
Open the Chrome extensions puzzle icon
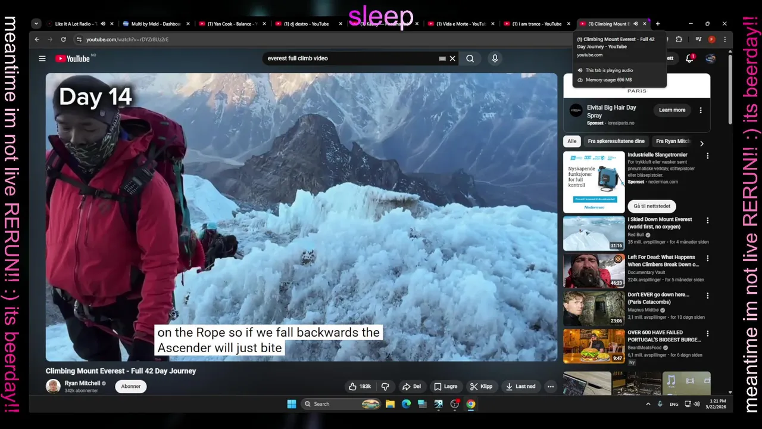679,39
